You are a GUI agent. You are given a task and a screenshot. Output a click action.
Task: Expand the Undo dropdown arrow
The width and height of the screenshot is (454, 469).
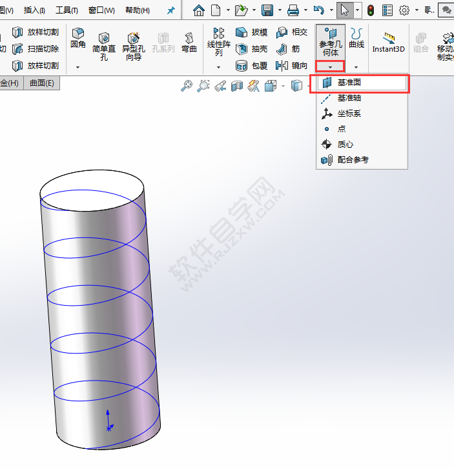coord(331,10)
